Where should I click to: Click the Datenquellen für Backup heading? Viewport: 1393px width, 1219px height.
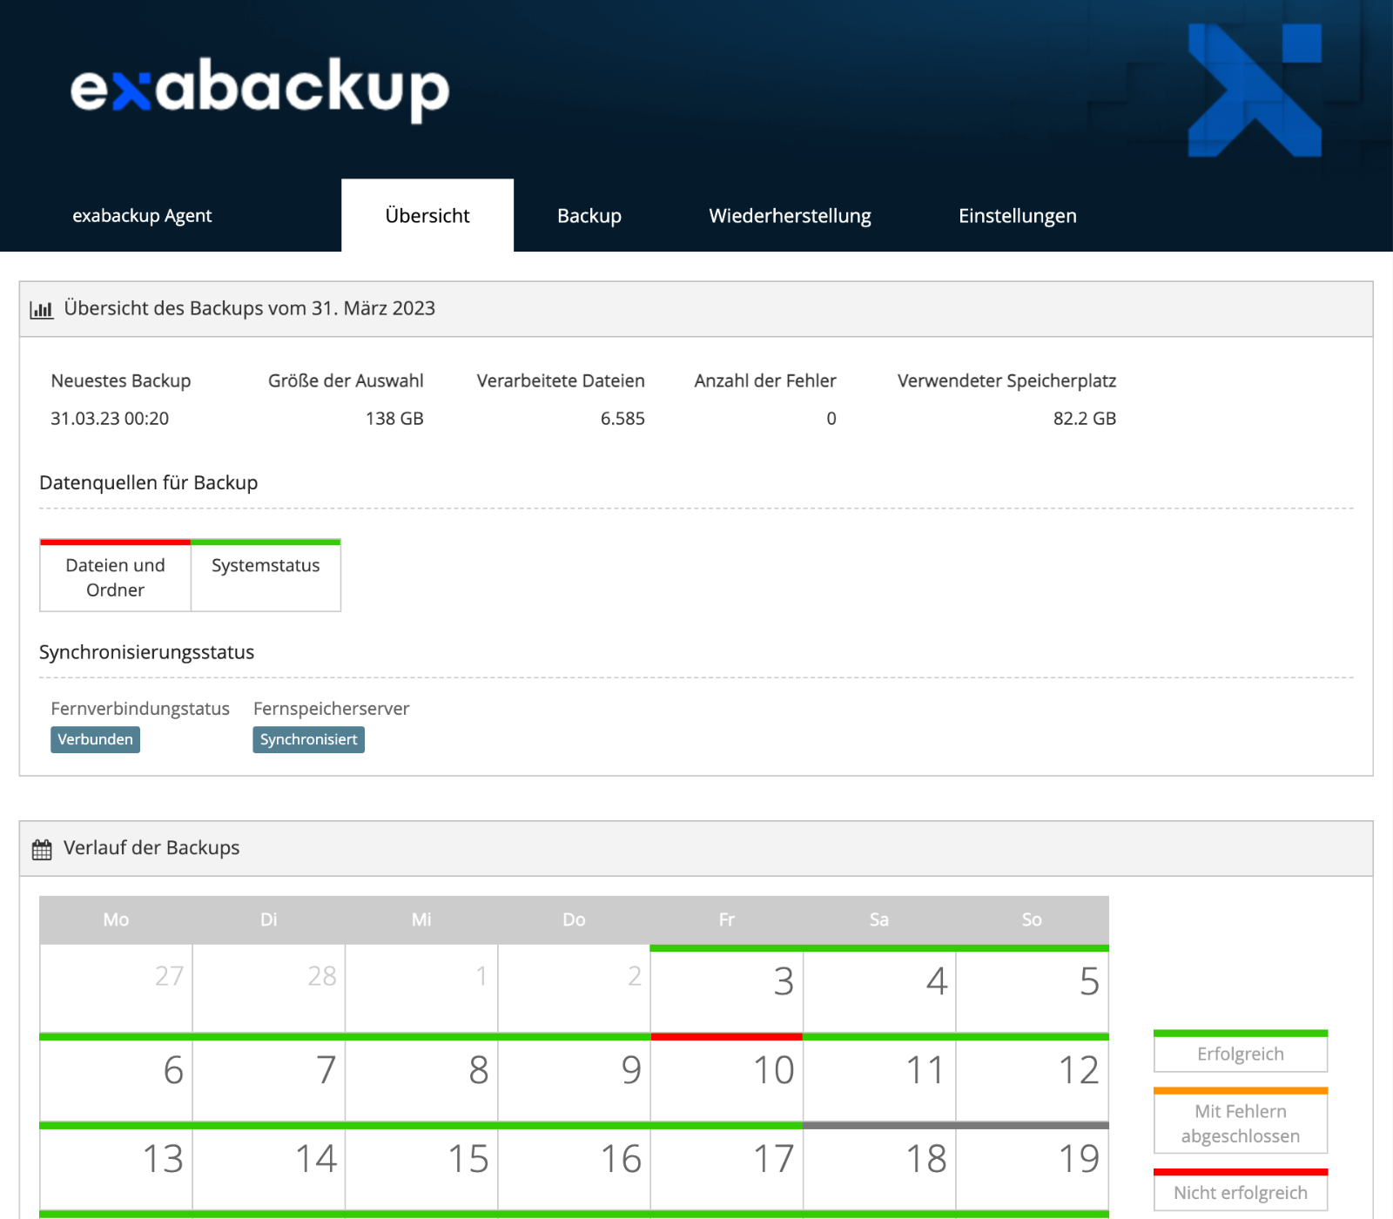pyautogui.click(x=149, y=482)
